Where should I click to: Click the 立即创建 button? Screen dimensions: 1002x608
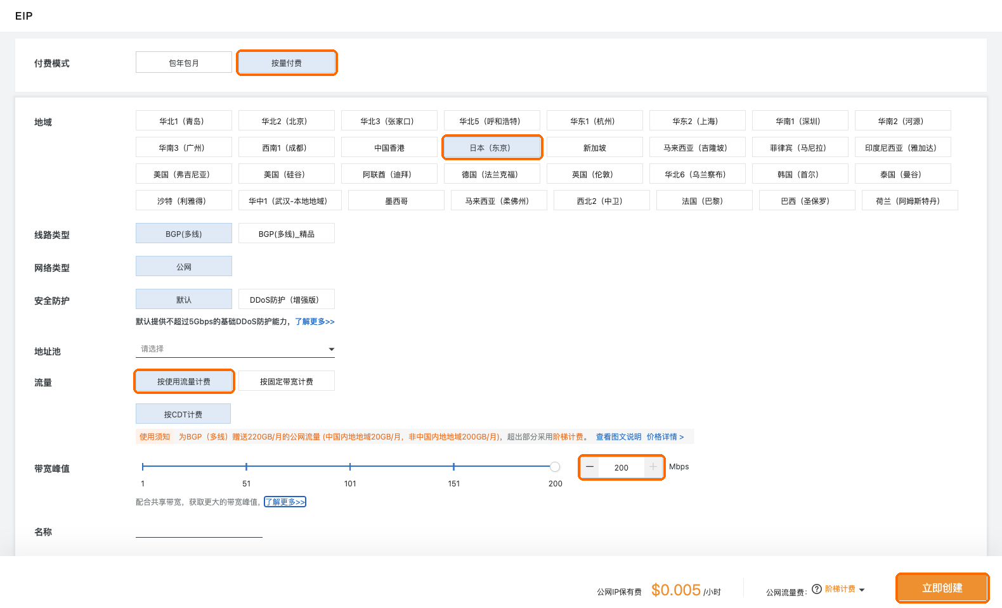coord(942,588)
